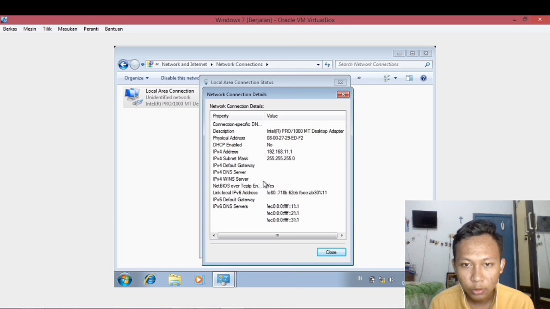Toggle the preview pane icon
Screen dimensions: 550x309
pyautogui.click(x=409, y=78)
